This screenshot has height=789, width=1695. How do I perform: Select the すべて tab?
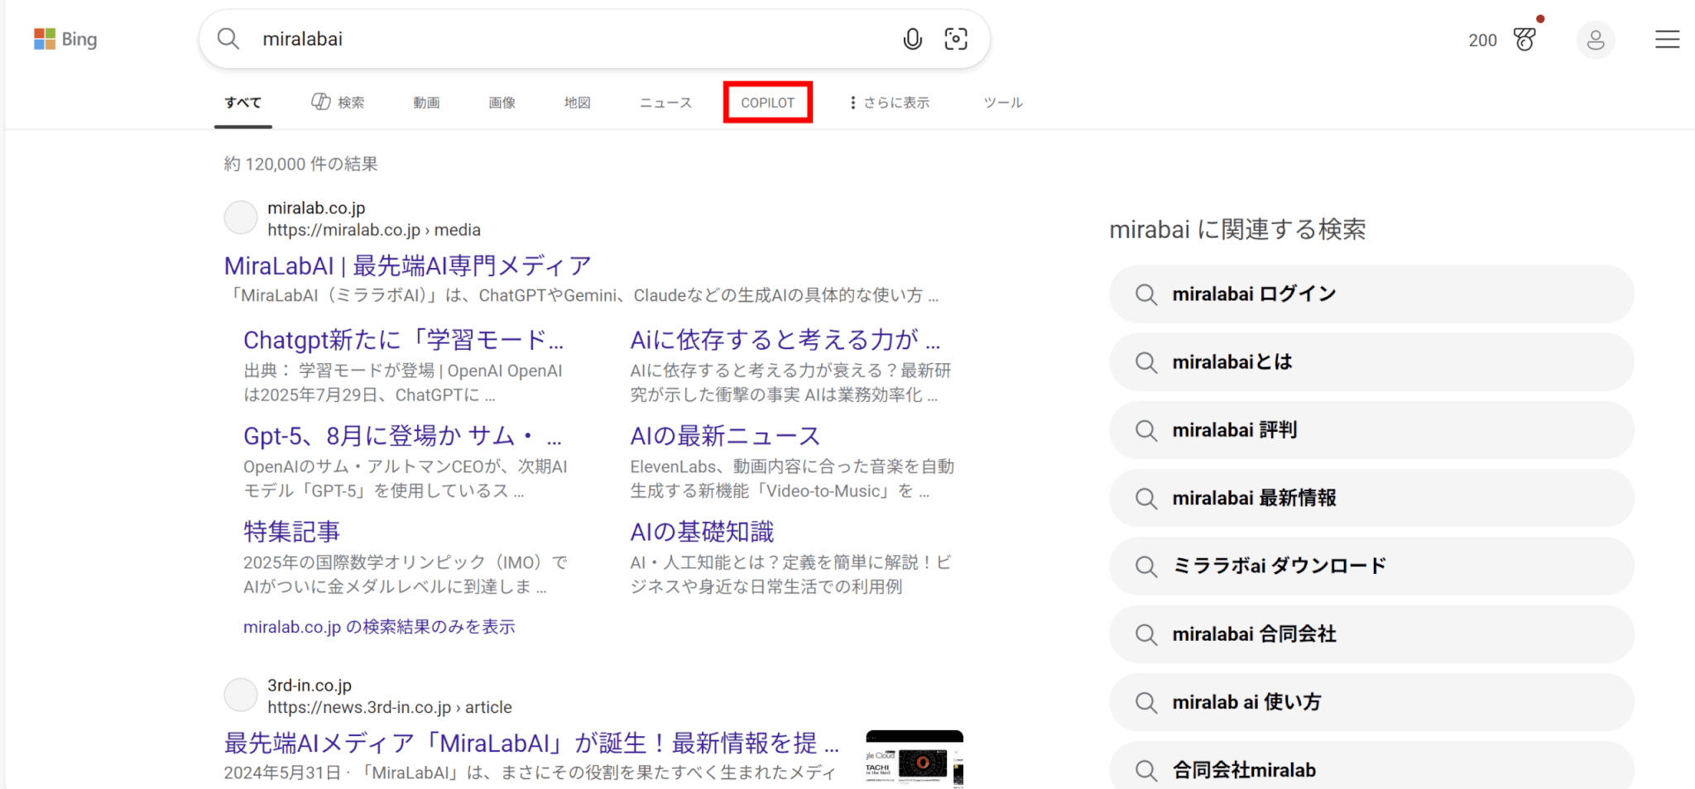tap(242, 103)
